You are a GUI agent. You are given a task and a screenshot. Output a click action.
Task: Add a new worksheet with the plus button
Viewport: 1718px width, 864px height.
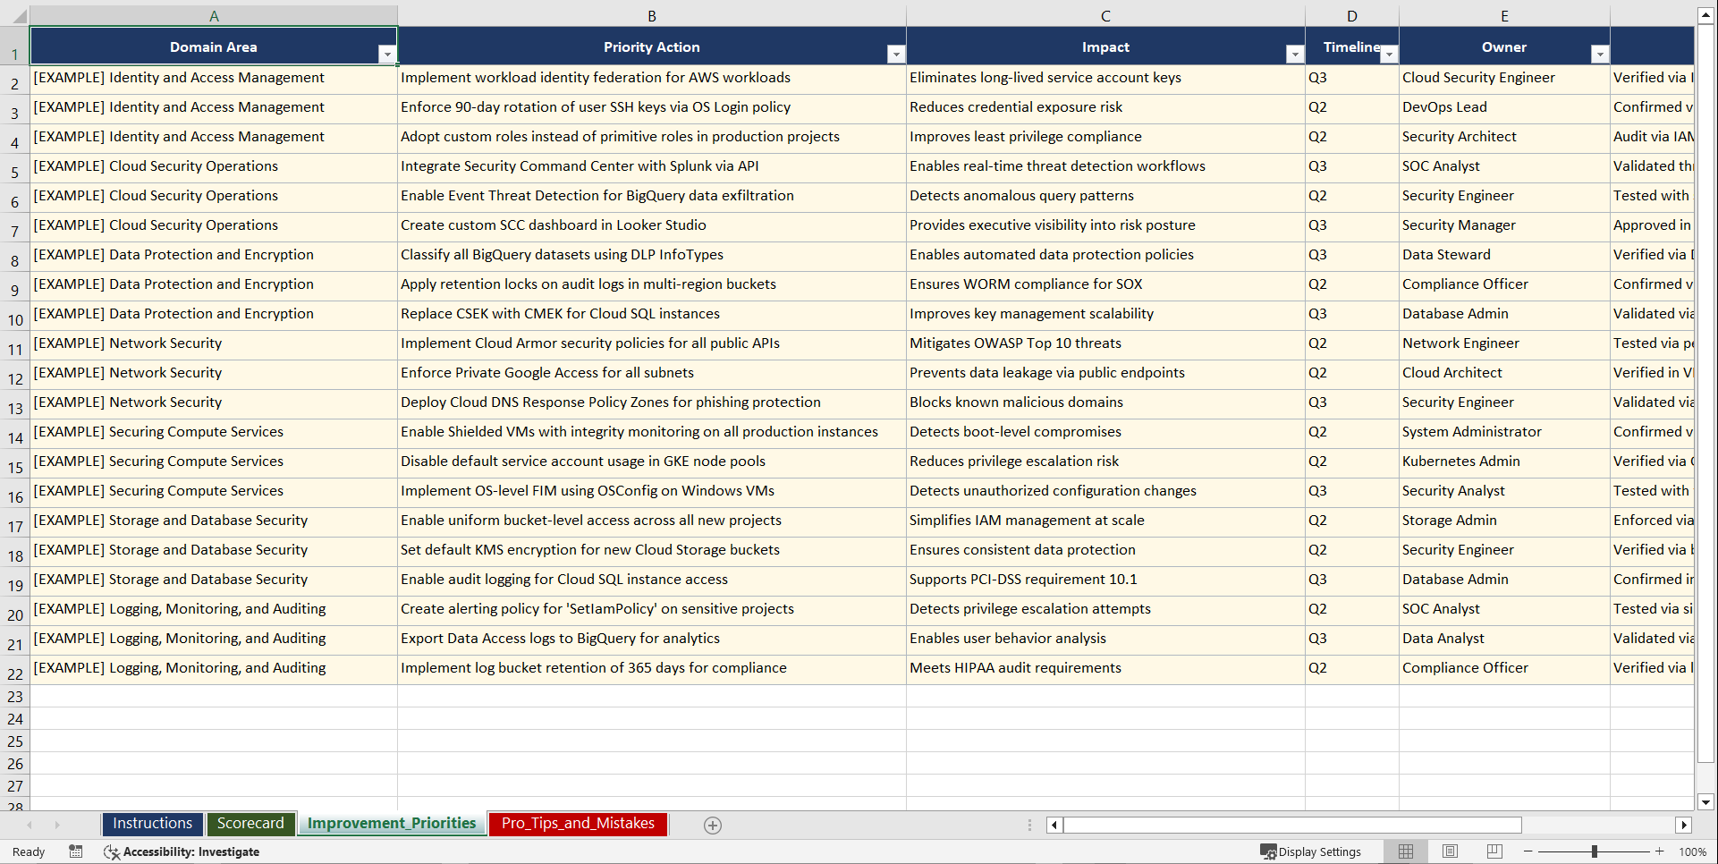click(x=712, y=825)
